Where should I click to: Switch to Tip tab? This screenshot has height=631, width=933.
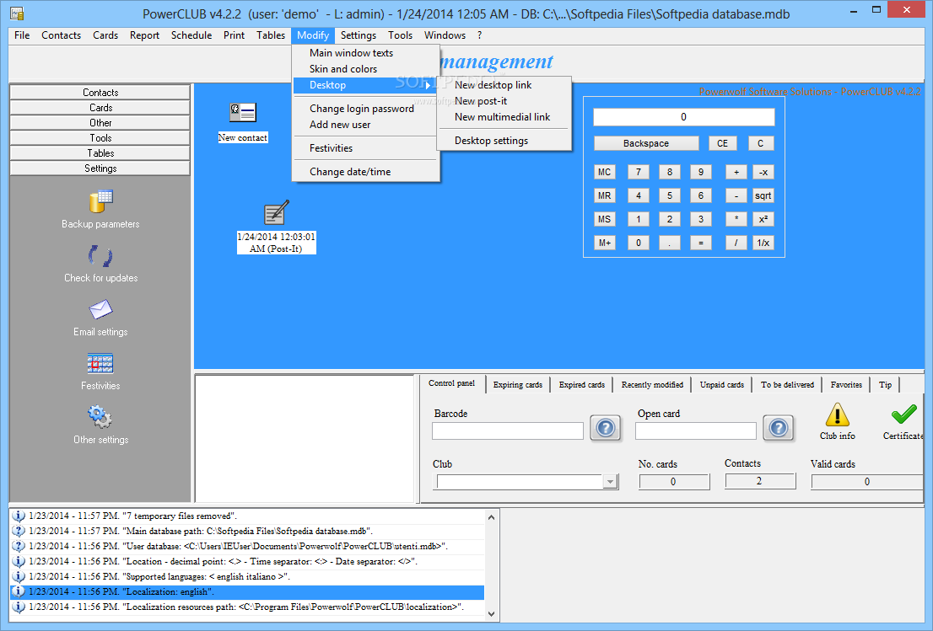[x=886, y=384]
